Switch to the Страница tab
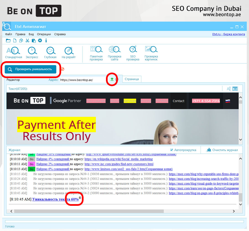Screen dimensions: 249x231 click(x=132, y=79)
